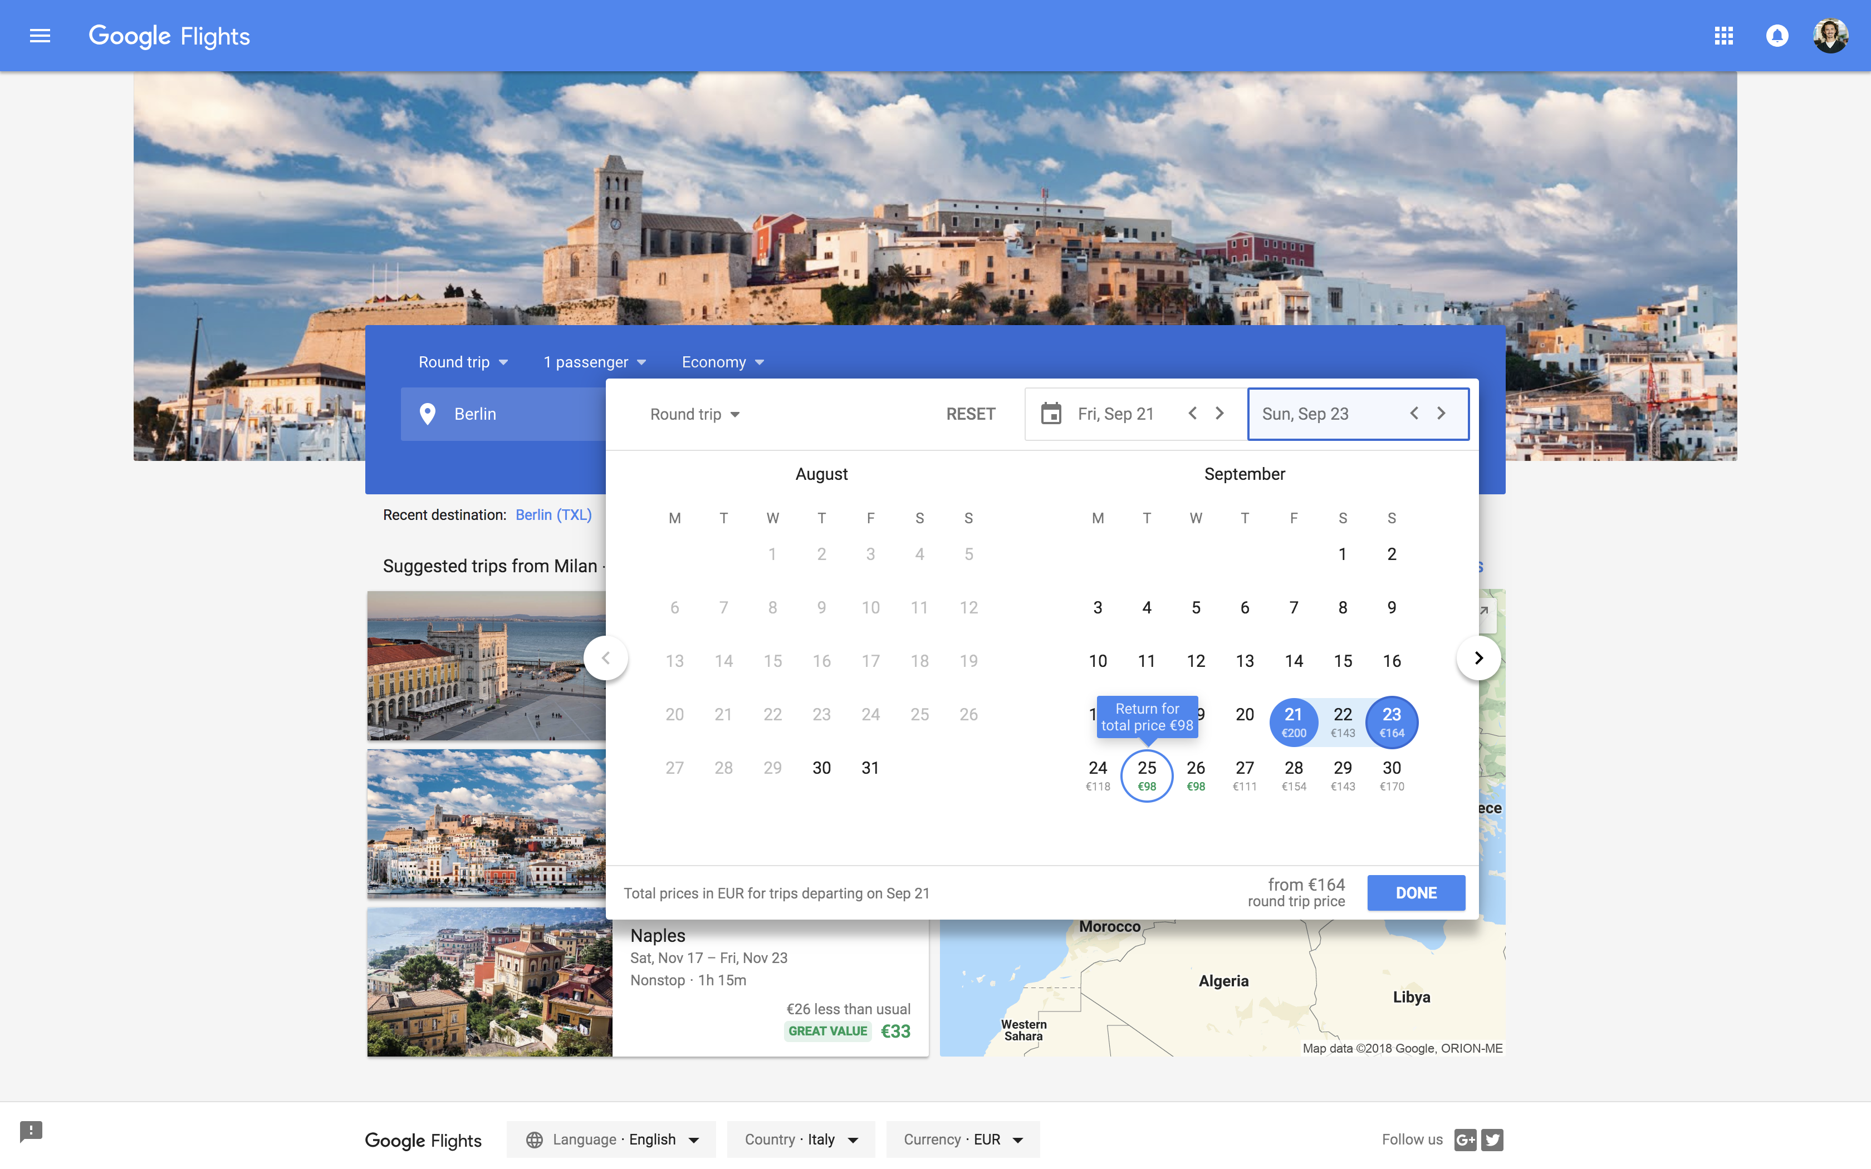This screenshot has height=1169, width=1871.
Task: Select September 25 as return date
Action: pos(1147,775)
